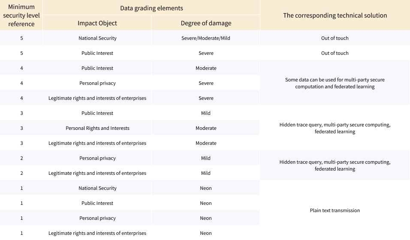This screenshot has height=240, width=410.
Task: Click level 4 "Legitimate rights and interests of enterprises"
Action: [97, 98]
